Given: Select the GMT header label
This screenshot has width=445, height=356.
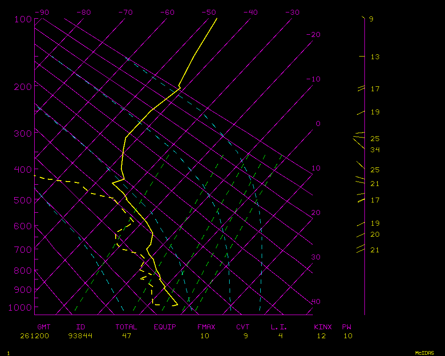Looking at the screenshot, I should click(44, 327).
